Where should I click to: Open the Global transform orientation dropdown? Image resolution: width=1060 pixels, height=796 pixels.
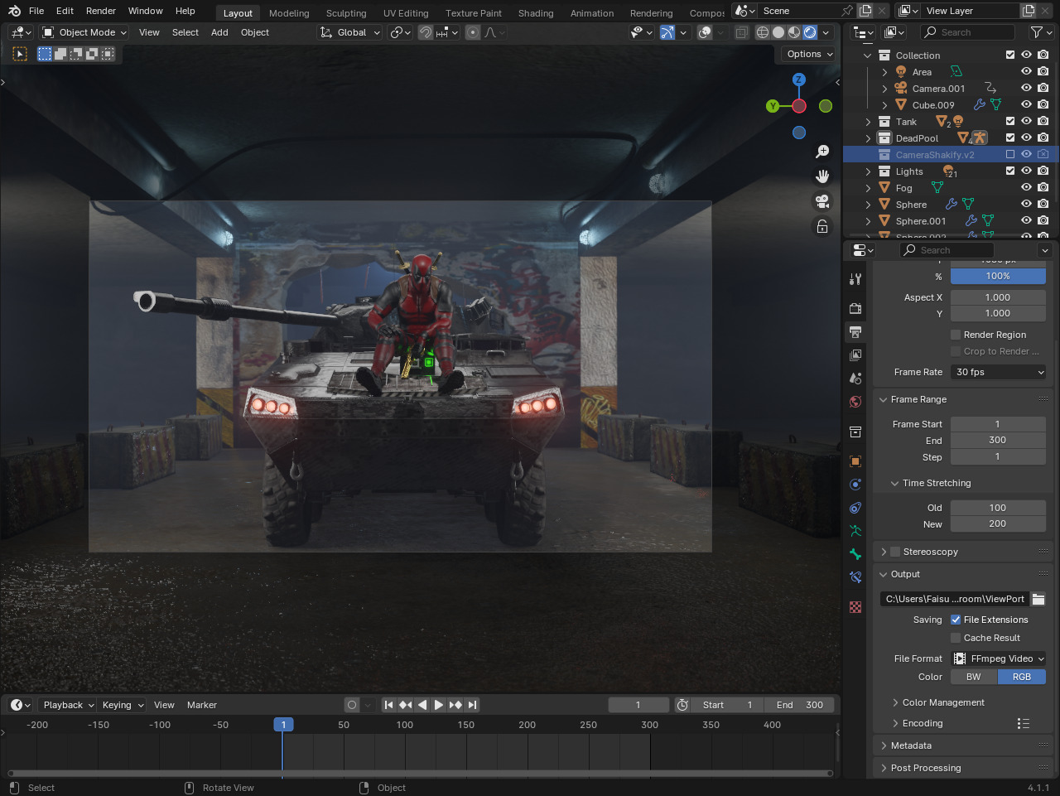pos(349,32)
